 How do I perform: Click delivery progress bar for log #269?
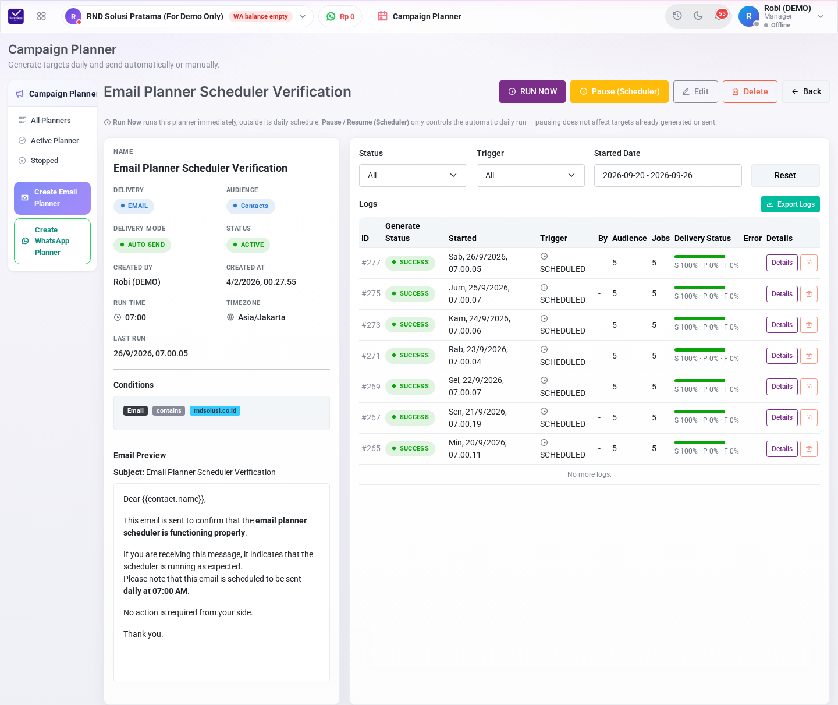[699, 381]
